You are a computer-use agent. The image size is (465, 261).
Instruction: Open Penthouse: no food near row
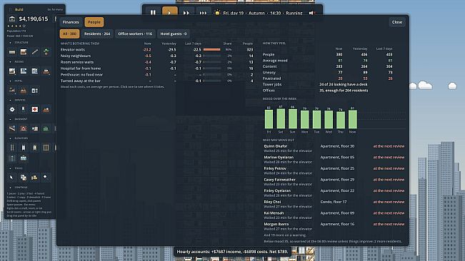pos(156,75)
